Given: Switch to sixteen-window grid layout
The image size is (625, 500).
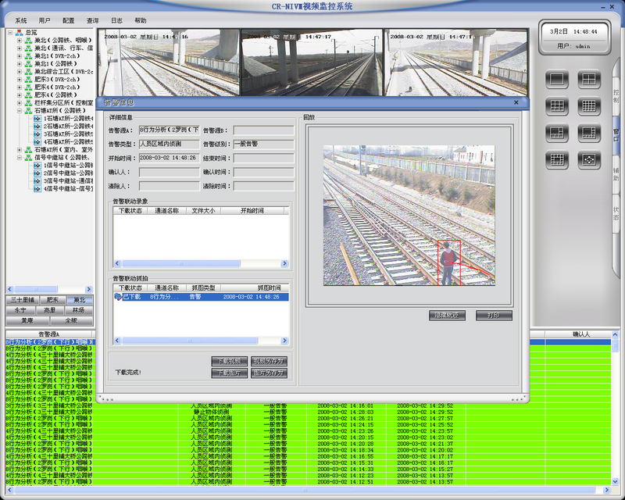Looking at the screenshot, I should coord(589,106).
